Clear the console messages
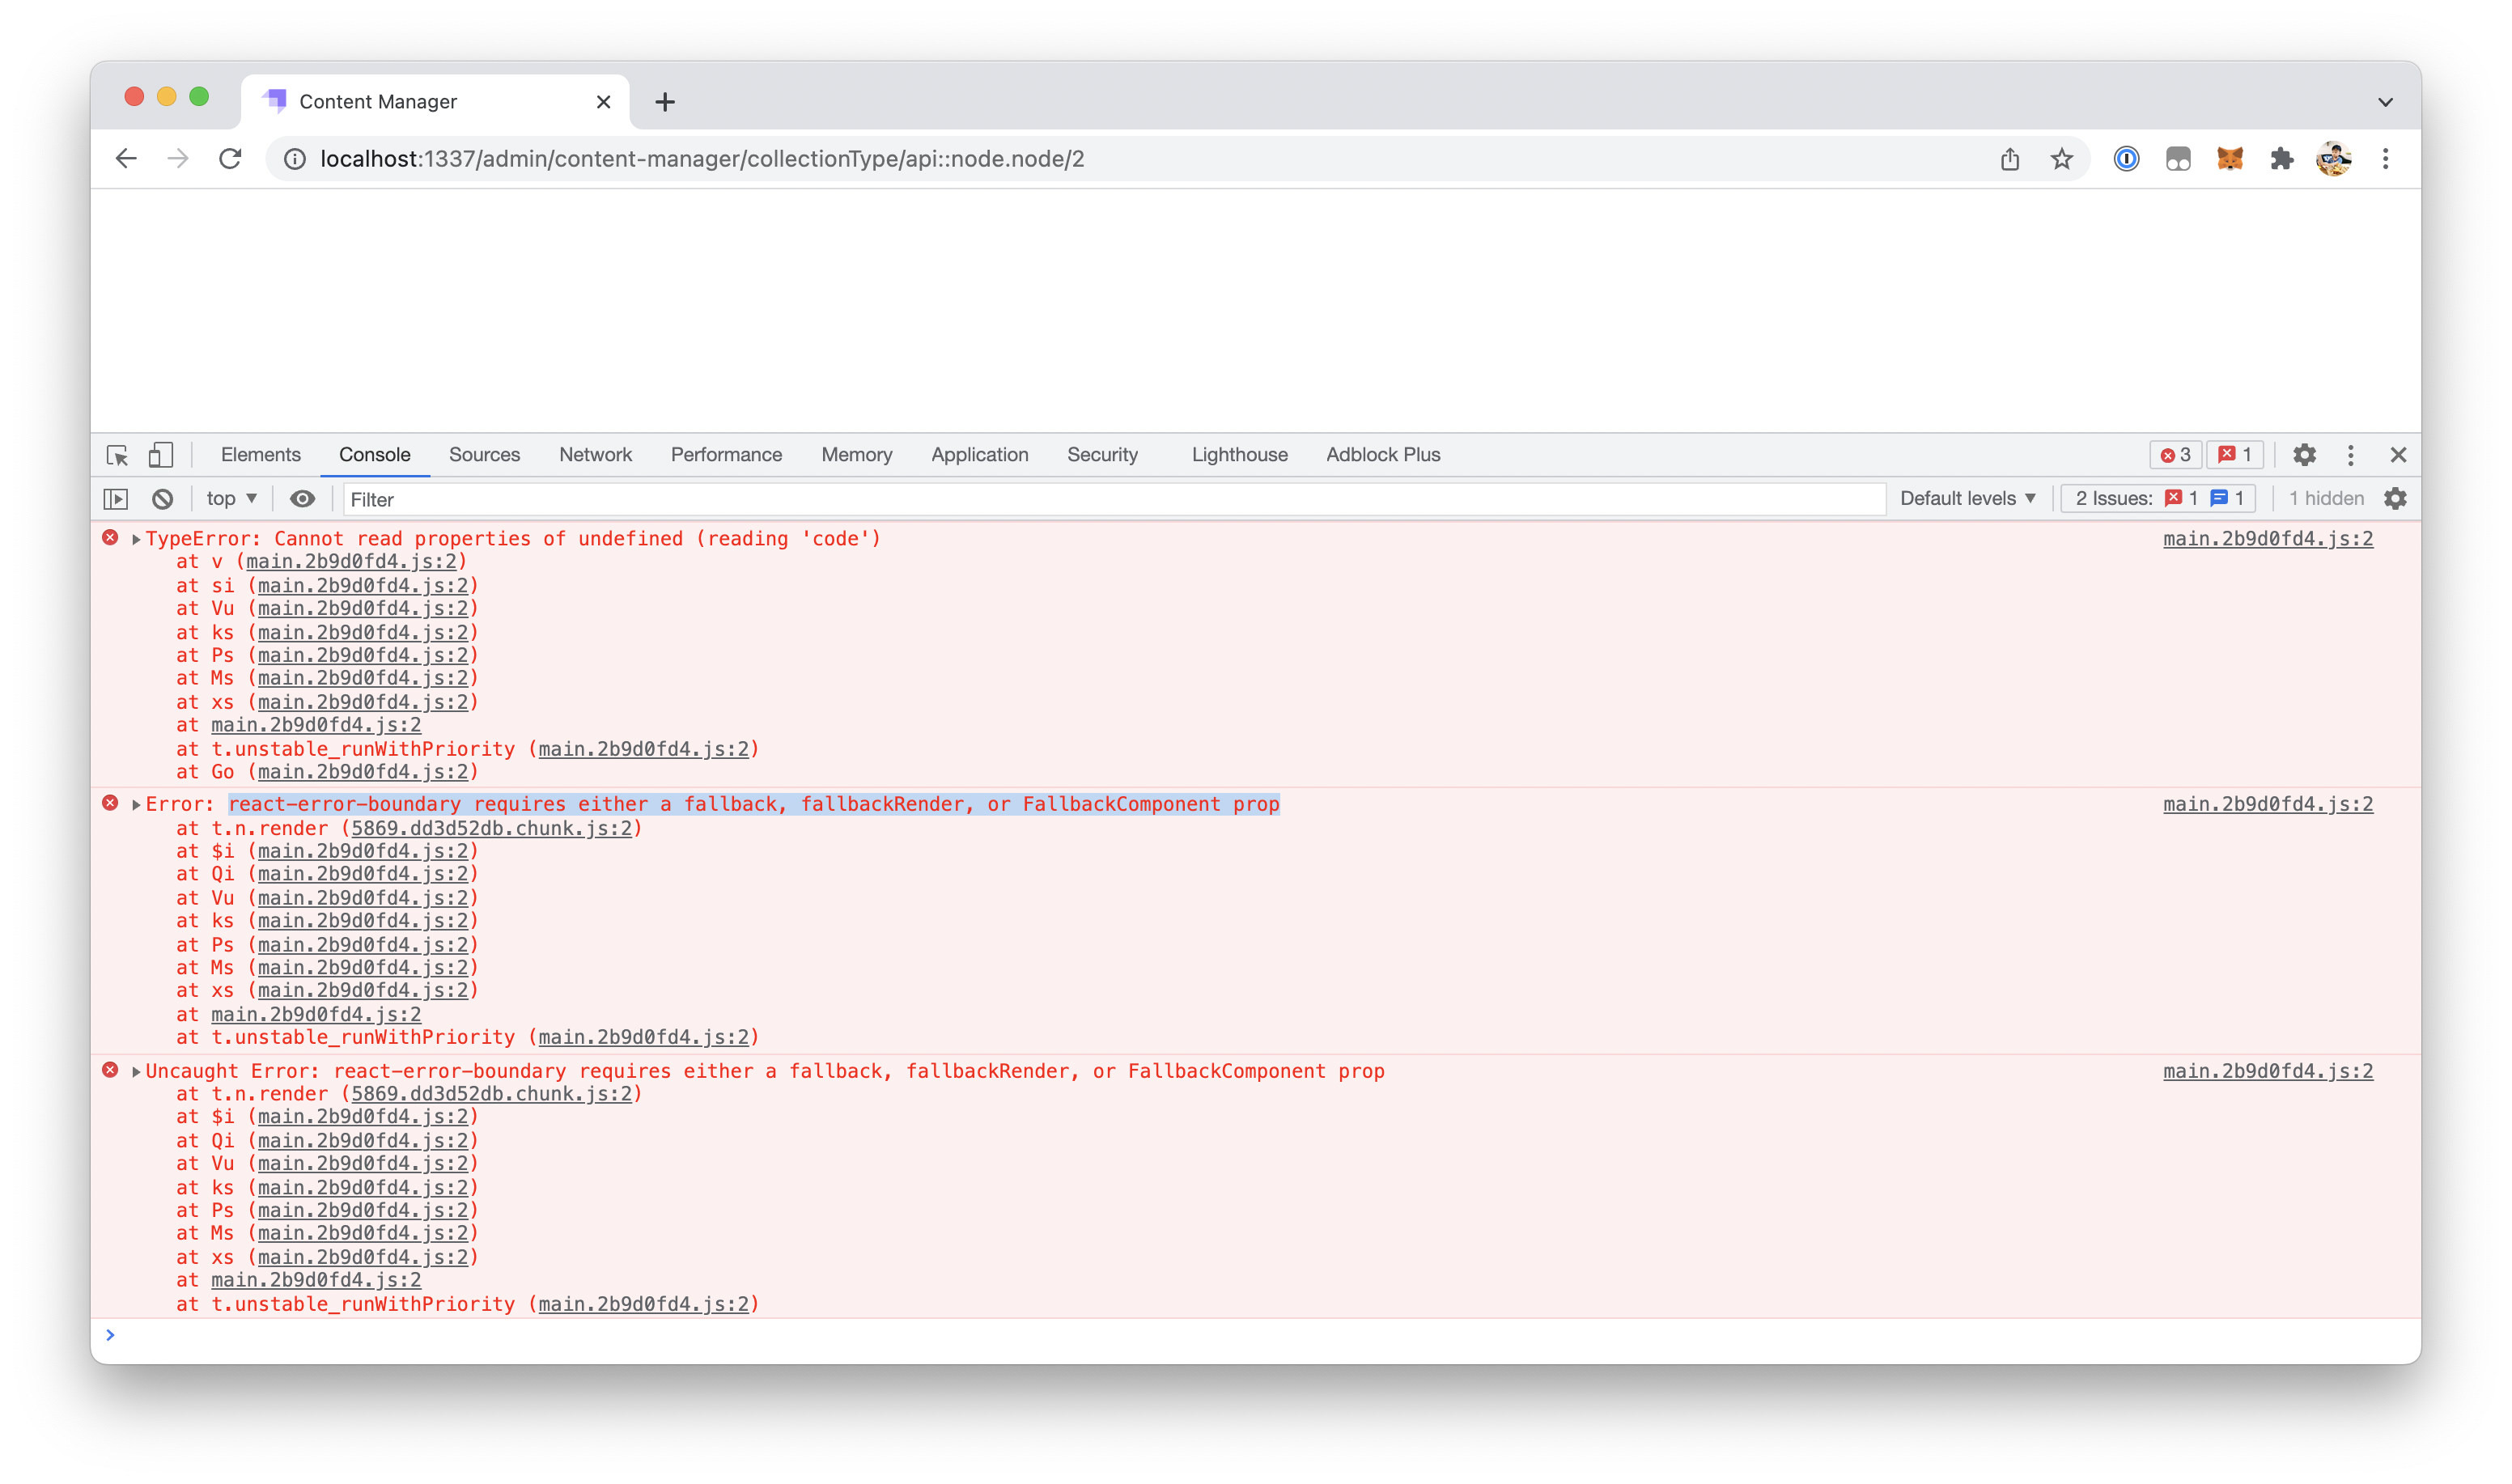Viewport: 2512px width, 1484px height. coord(161,498)
